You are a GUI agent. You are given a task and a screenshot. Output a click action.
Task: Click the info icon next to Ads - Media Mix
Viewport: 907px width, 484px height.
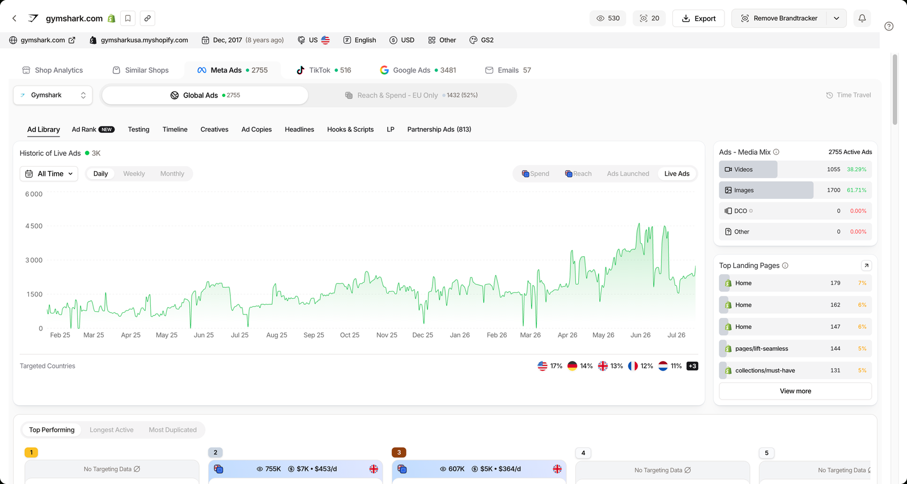point(777,152)
